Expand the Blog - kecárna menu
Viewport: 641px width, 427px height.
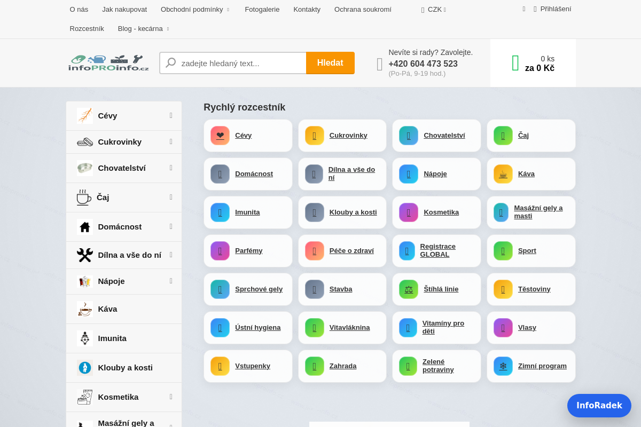click(168, 29)
